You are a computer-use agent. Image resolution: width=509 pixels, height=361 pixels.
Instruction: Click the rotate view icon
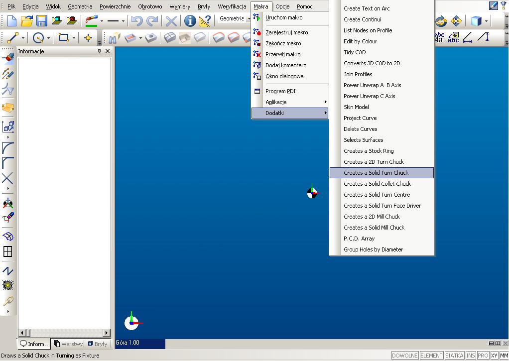(441, 21)
